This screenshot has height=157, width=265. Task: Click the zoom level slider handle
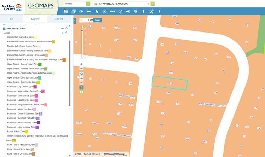pyautogui.click(x=82, y=31)
